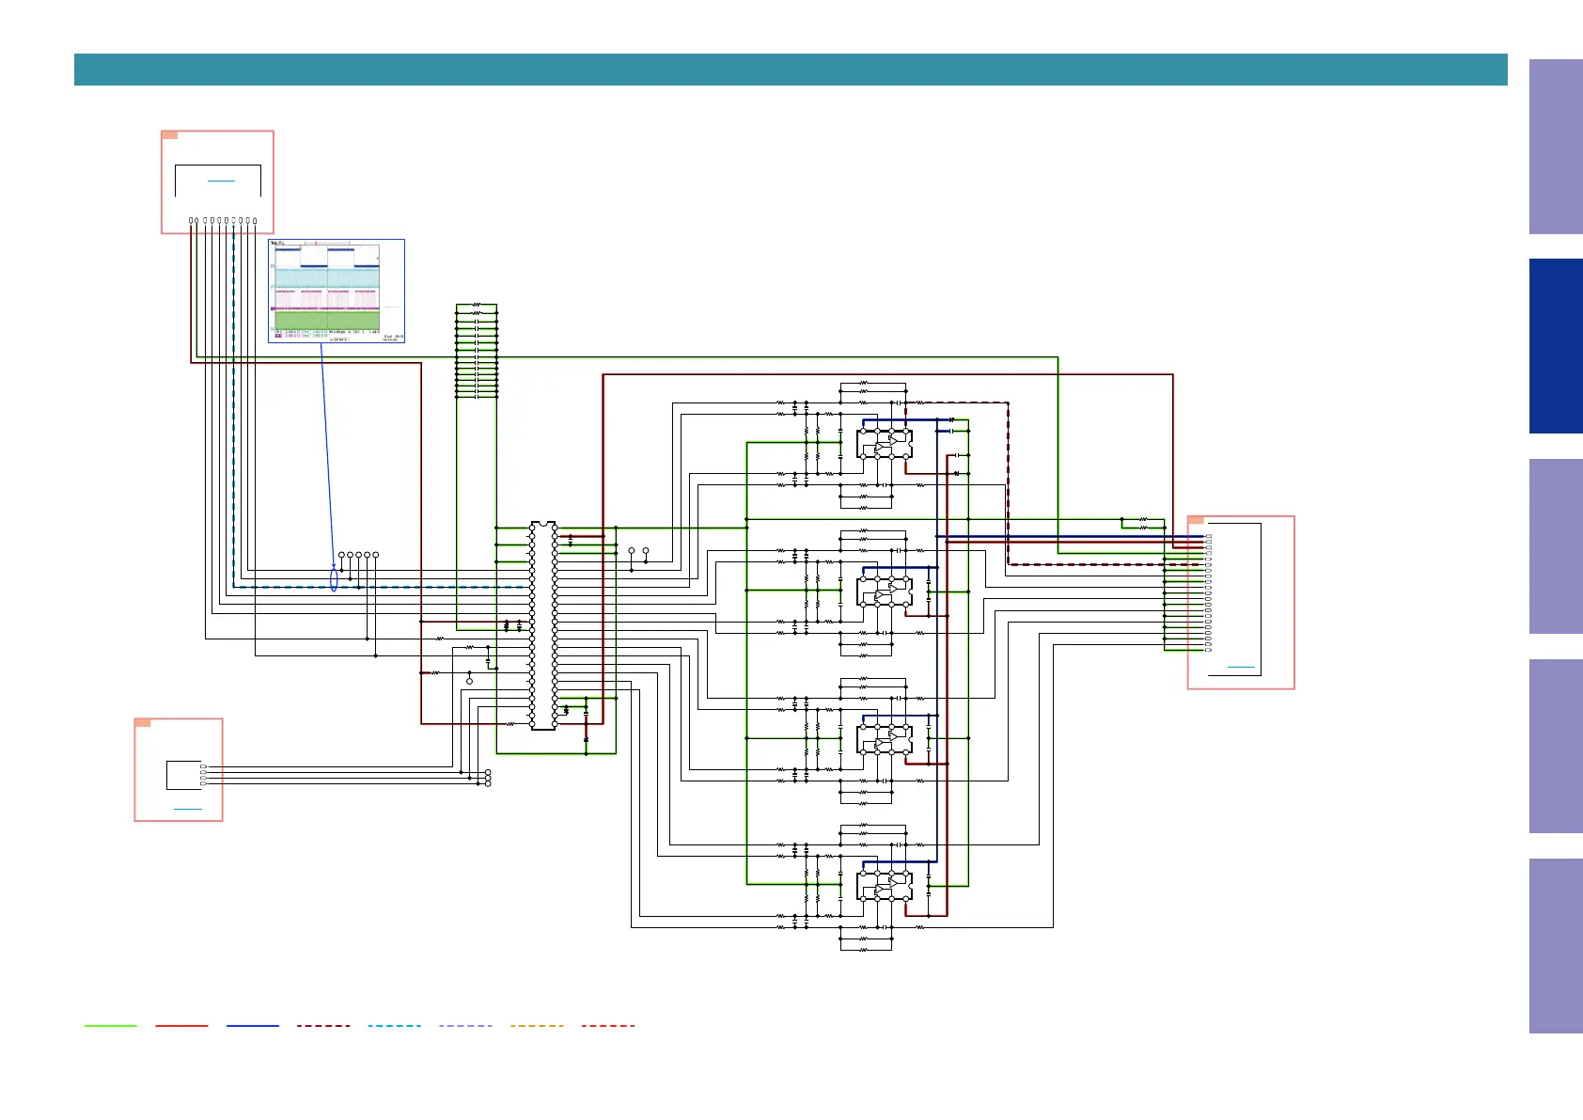Viewport: 1583px width, 1120px height.
Task: Follow the cyan link in the right-side connector box
Action: click(1241, 667)
